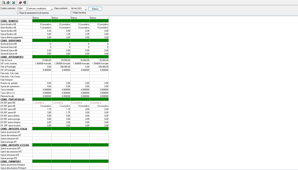Click the last Banca column header
This screenshot has height=170, width=298.
pyautogui.click(x=99, y=18)
